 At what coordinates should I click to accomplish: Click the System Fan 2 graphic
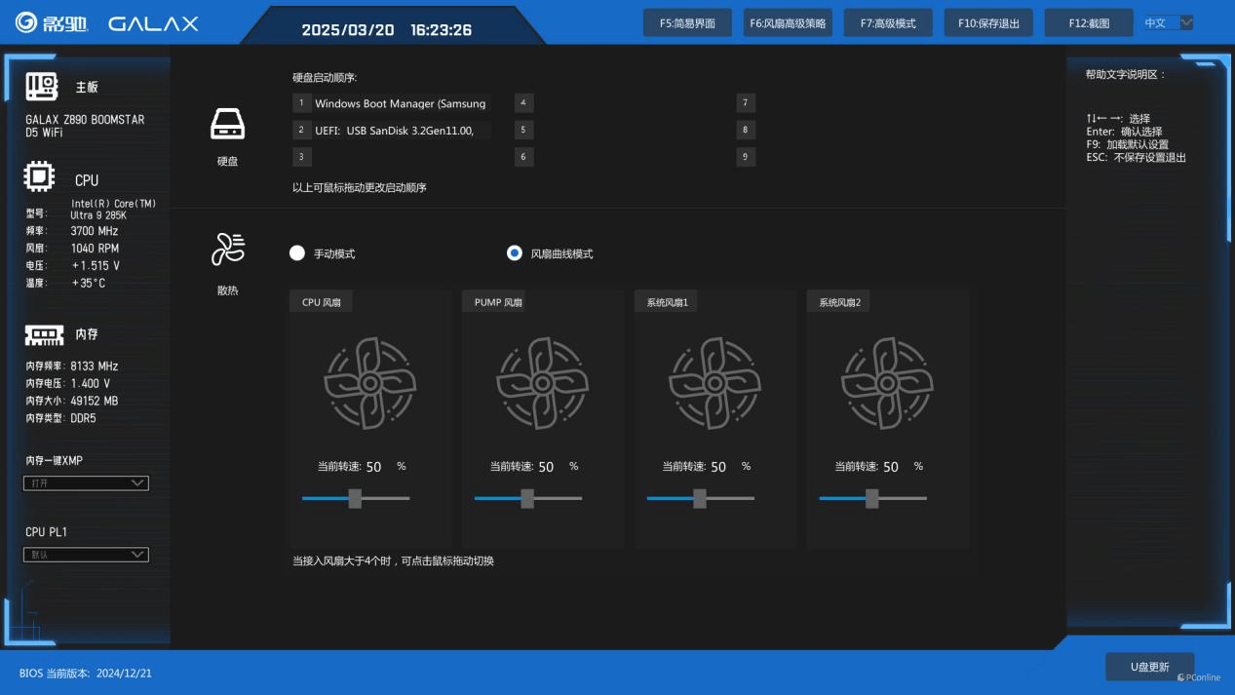tap(887, 383)
